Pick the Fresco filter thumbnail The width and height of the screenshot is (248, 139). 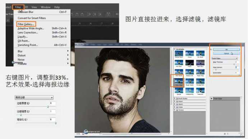pos(190,63)
